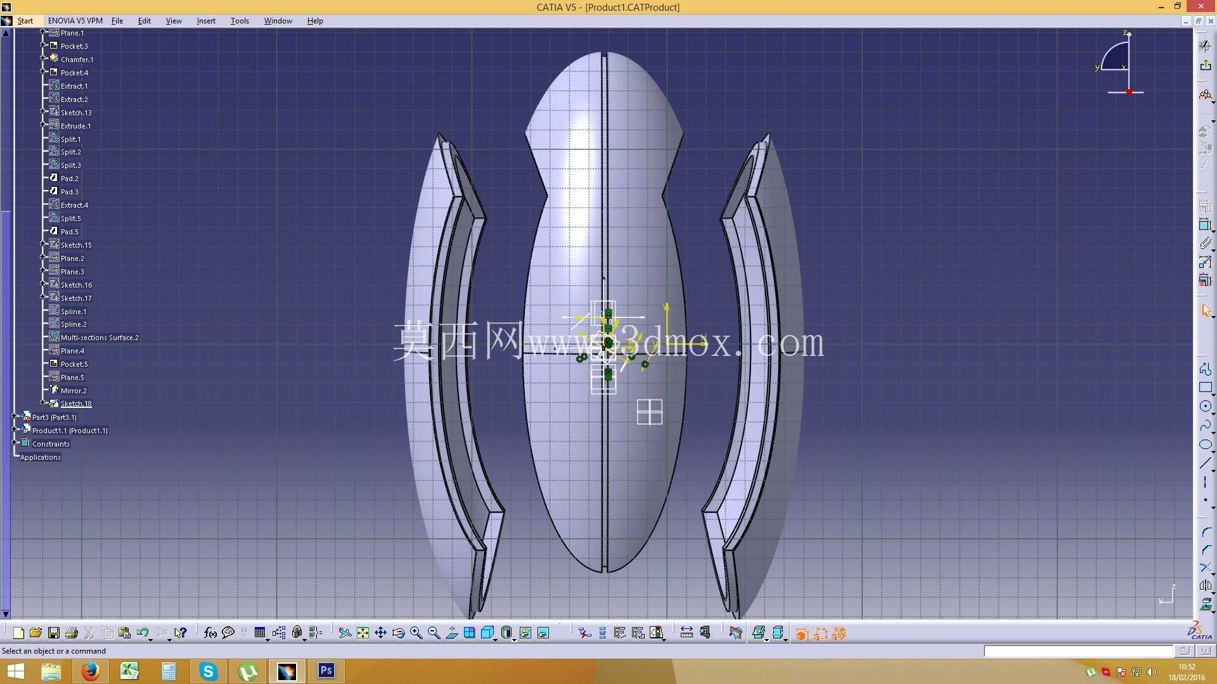This screenshot has height=684, width=1217.
Task: Toggle the orange Sketch Analysis visualization icon
Action: pyautogui.click(x=802, y=633)
